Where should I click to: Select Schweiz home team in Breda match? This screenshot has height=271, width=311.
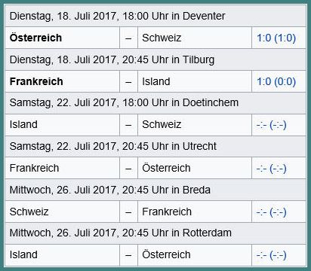(x=63, y=212)
